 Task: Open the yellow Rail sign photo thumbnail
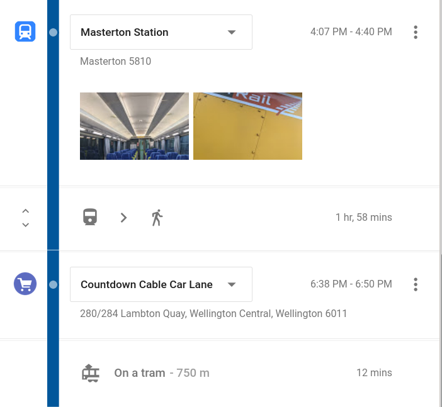pyautogui.click(x=248, y=126)
